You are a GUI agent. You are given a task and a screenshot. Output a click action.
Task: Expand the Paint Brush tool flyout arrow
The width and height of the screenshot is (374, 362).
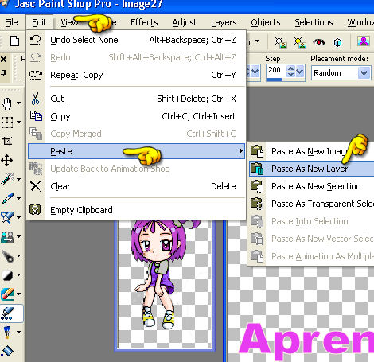click(x=18, y=217)
